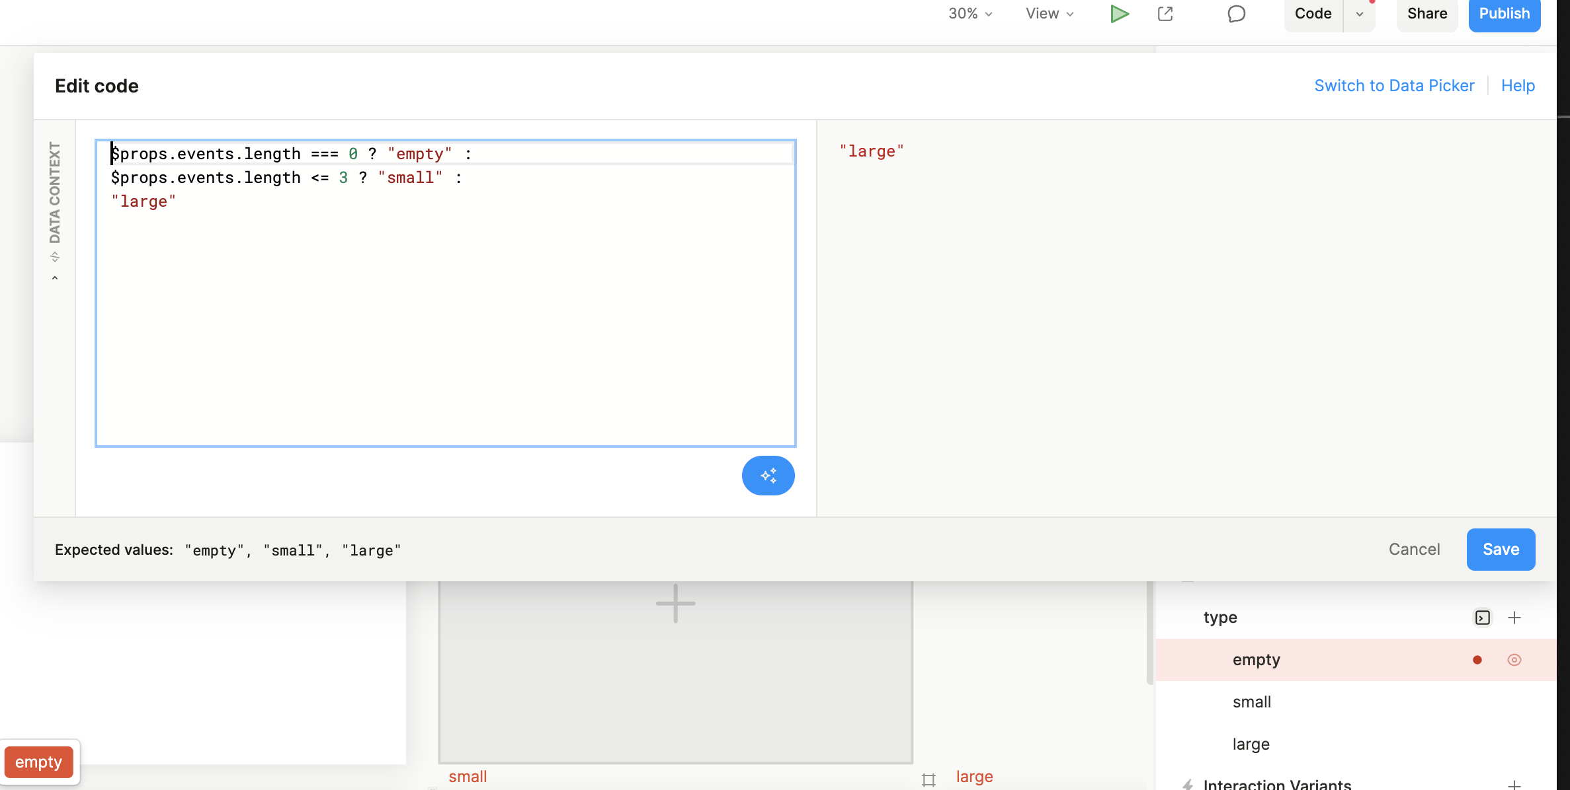Add an Interaction Variant with plus icon
1570x790 pixels.
1514,784
